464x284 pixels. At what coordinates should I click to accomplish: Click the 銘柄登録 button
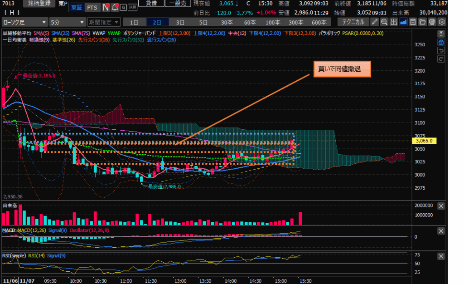coord(39,3)
